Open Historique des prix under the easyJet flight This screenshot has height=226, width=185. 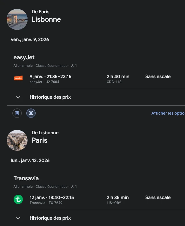50,97
